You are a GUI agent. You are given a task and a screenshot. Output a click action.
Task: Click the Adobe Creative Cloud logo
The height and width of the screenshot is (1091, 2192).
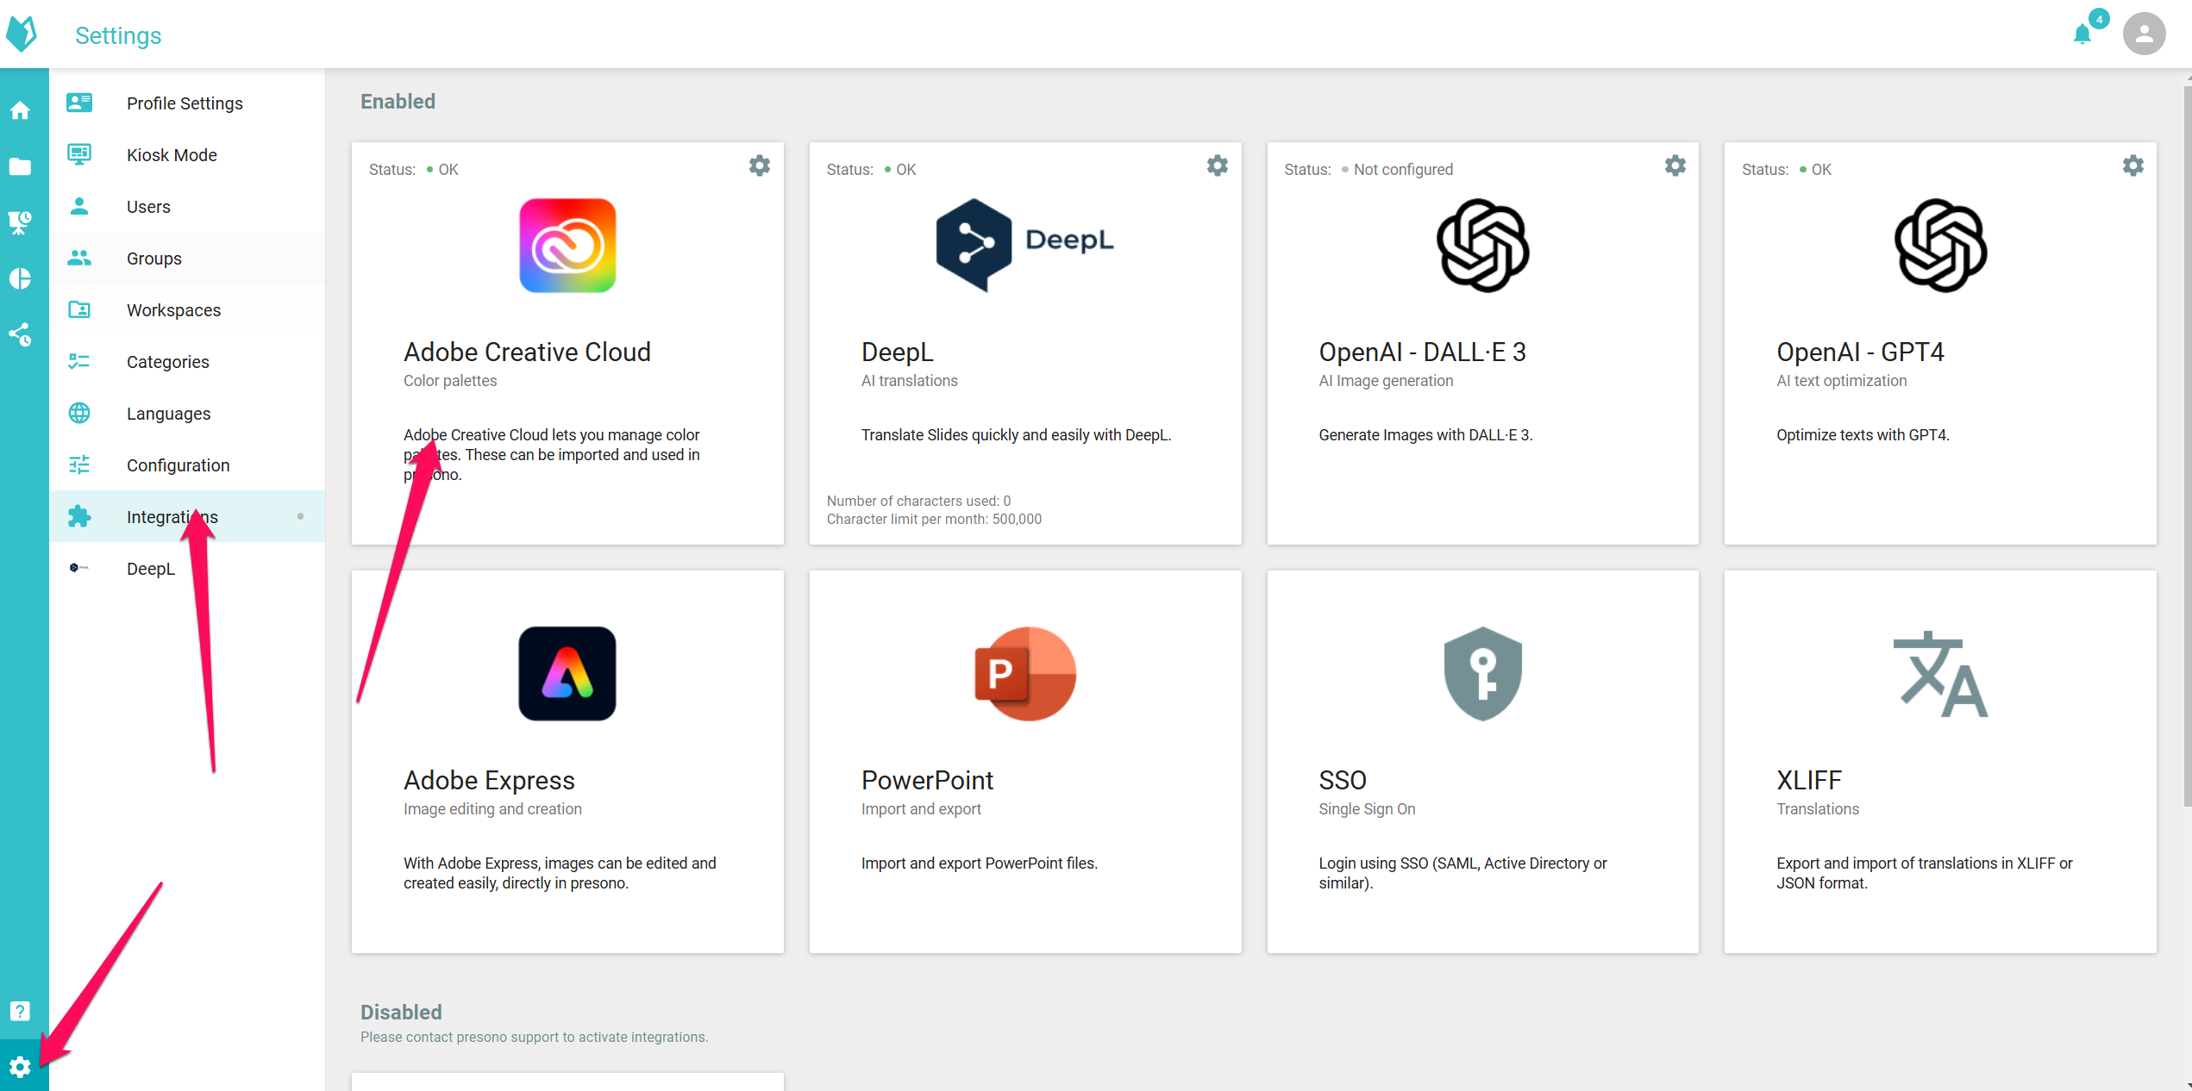[x=567, y=246]
